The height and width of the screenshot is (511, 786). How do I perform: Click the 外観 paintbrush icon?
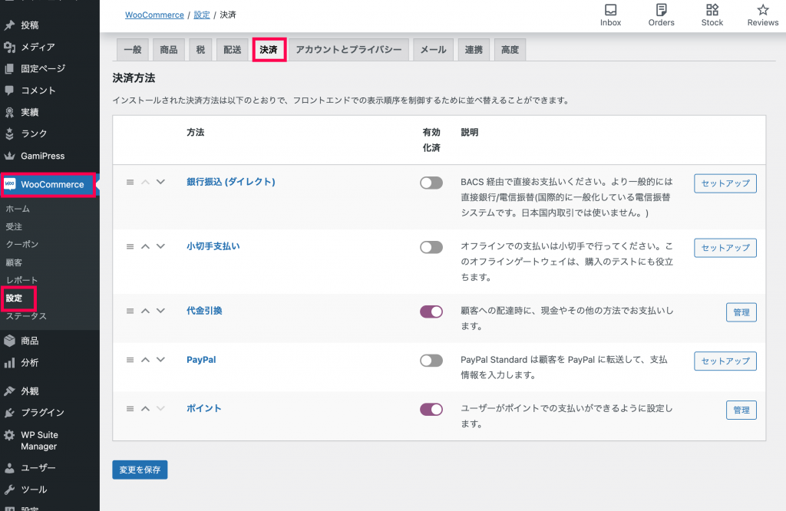pyautogui.click(x=9, y=391)
